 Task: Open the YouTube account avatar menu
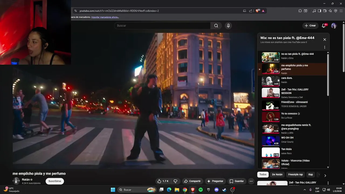[334, 26]
